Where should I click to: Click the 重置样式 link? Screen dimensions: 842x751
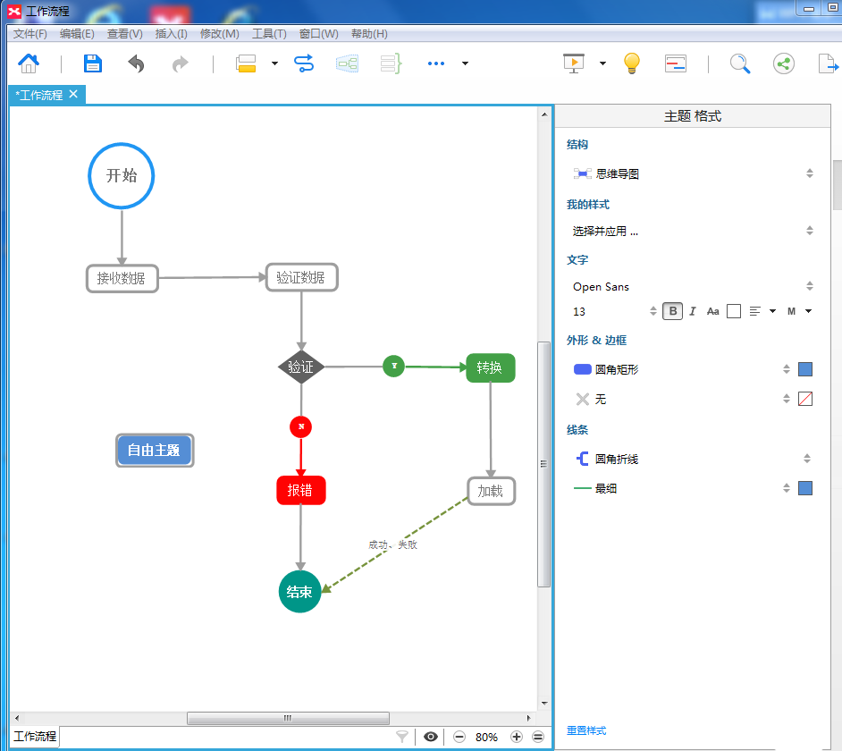click(586, 730)
